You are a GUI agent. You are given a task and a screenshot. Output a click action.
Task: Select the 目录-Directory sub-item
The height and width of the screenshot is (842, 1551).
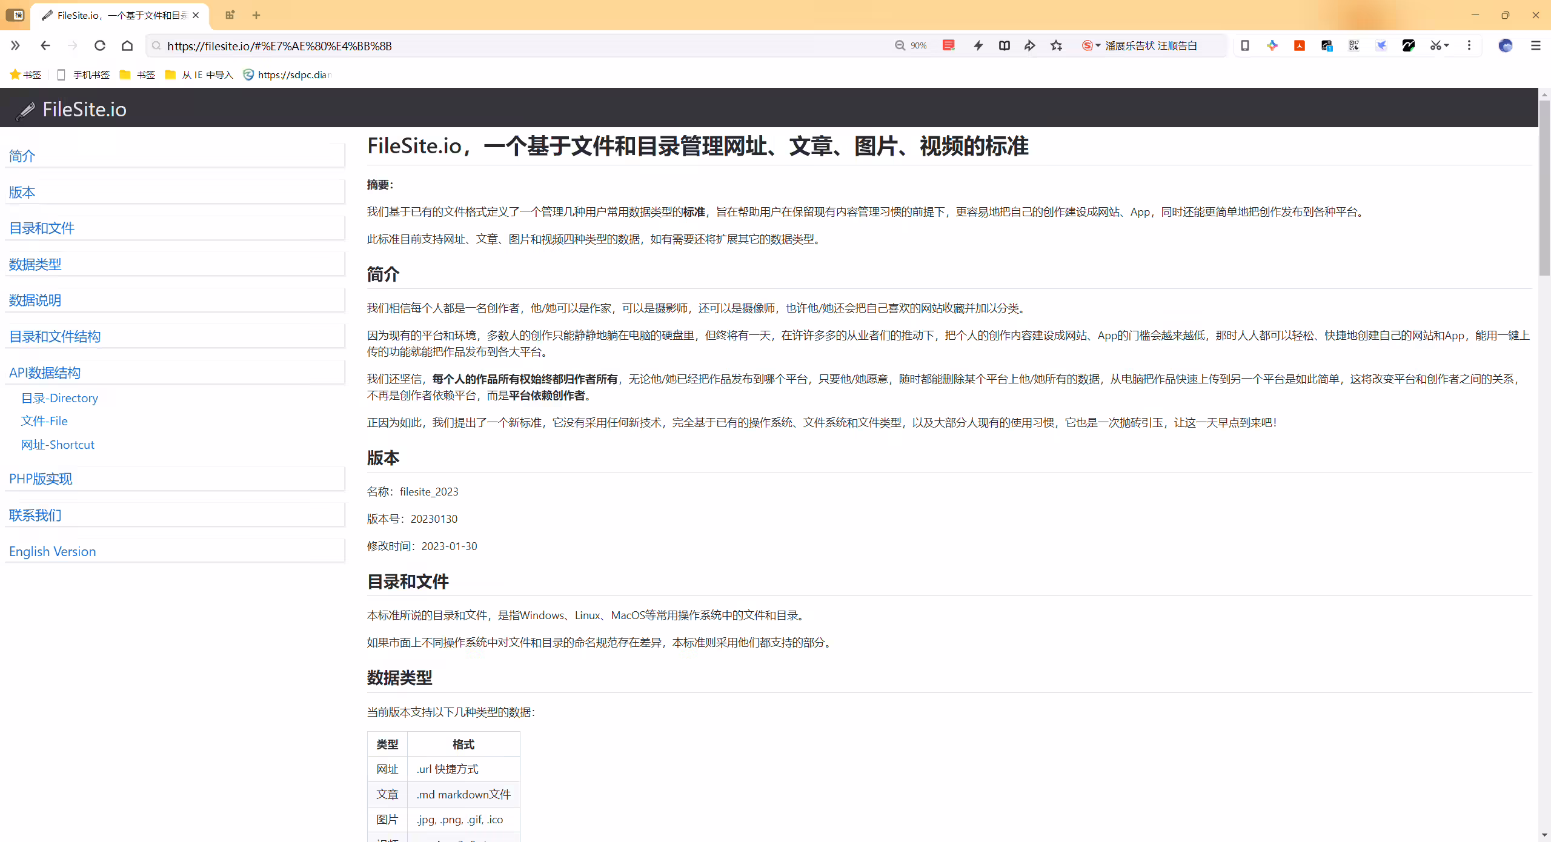click(59, 398)
